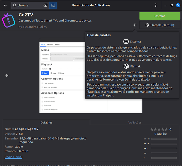Switch to the Detalhes tab
Image resolution: width=182 pixels, height=166 pixels.
46,123
